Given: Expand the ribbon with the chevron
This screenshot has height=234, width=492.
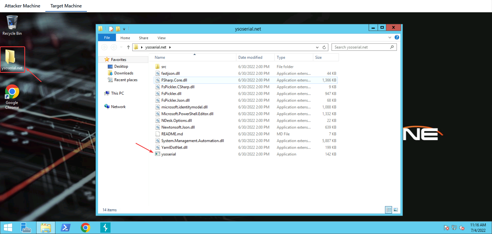Looking at the screenshot, I should coord(390,37).
